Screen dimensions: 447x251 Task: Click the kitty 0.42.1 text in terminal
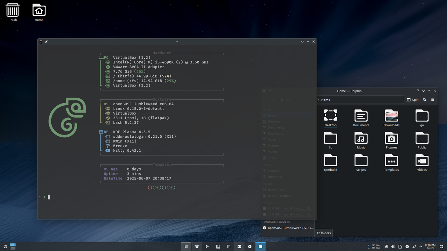[127, 151]
